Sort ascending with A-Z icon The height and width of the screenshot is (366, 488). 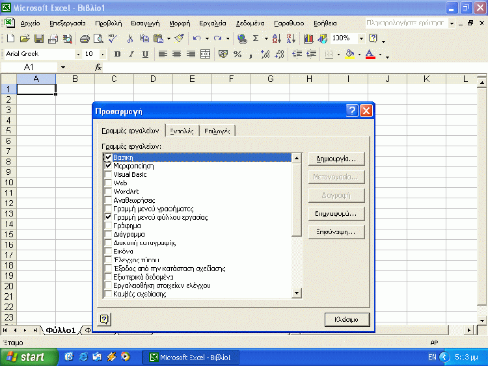(277, 38)
